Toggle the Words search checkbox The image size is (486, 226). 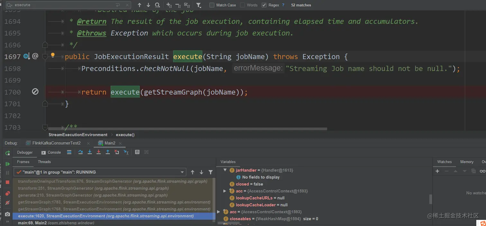(243, 5)
